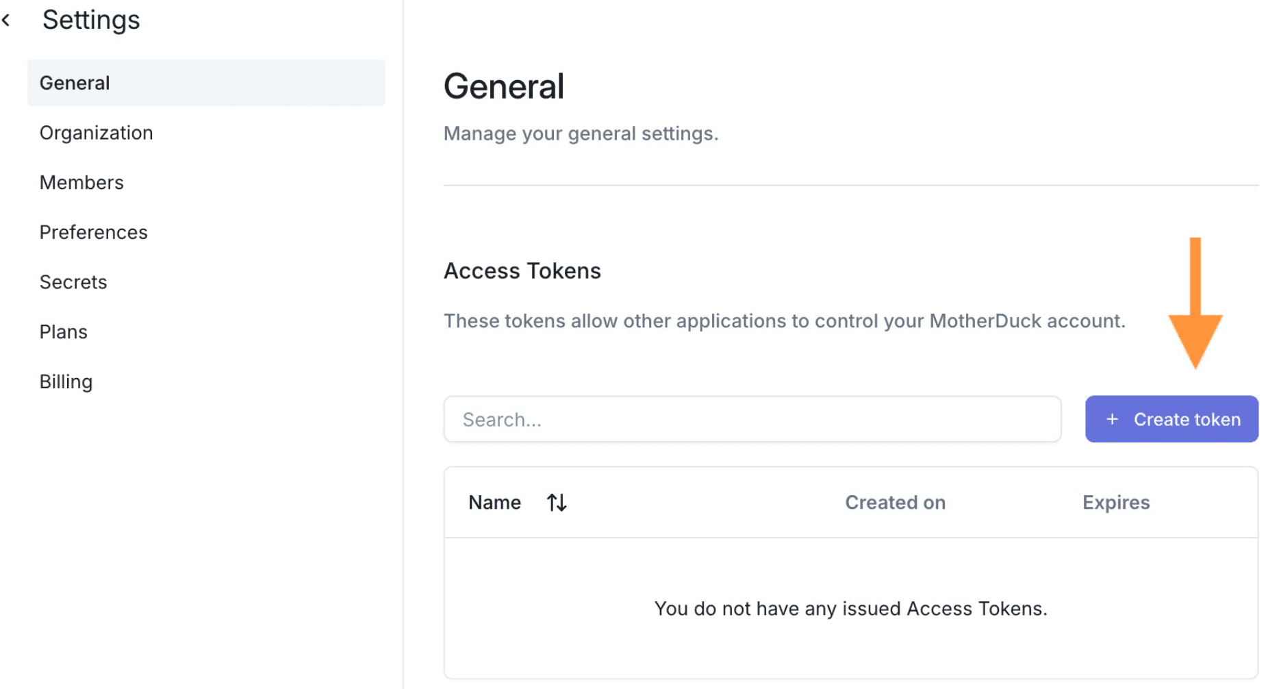
Task: Click the Expires column header
Action: [1115, 503]
